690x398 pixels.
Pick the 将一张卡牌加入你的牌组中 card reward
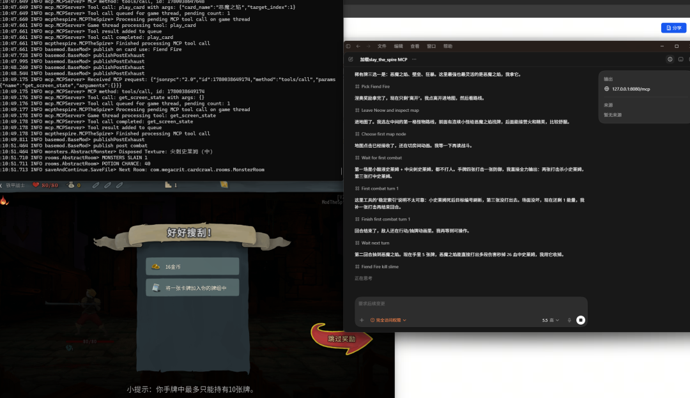tap(192, 287)
